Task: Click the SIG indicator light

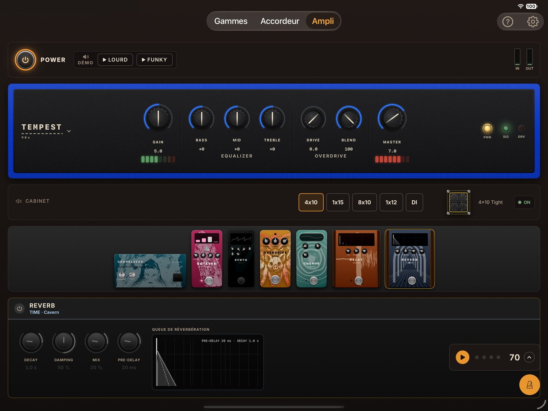Action: point(506,128)
